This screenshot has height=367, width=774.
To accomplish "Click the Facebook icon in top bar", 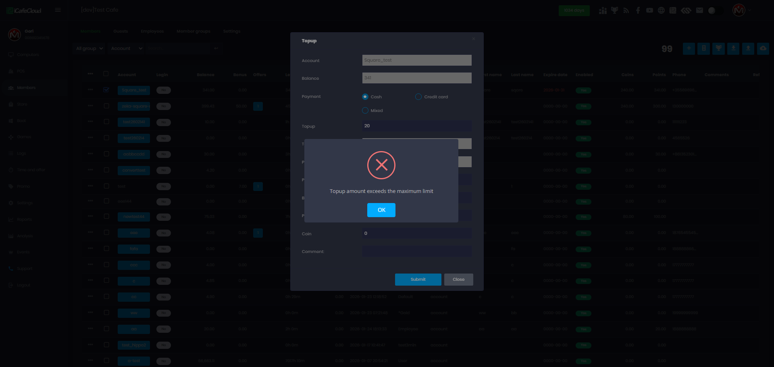I will tap(638, 10).
